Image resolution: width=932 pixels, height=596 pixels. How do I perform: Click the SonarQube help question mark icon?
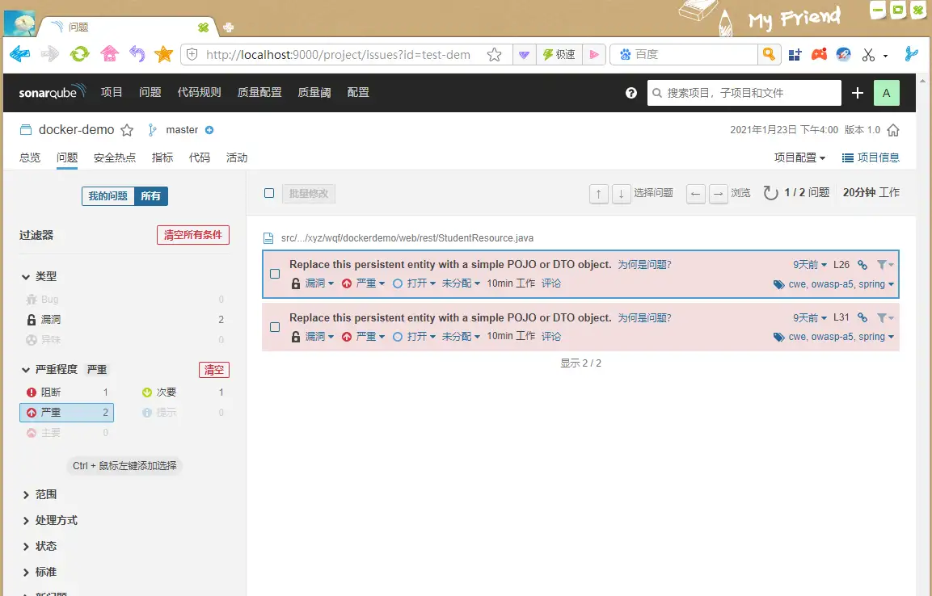pyautogui.click(x=631, y=93)
